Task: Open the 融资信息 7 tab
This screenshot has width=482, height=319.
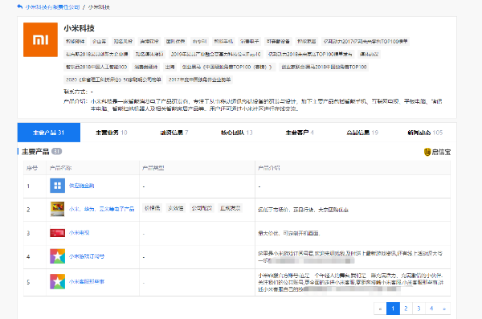Action: point(174,133)
